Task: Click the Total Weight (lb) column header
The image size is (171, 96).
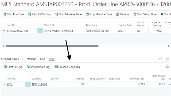Action: (x=158, y=77)
